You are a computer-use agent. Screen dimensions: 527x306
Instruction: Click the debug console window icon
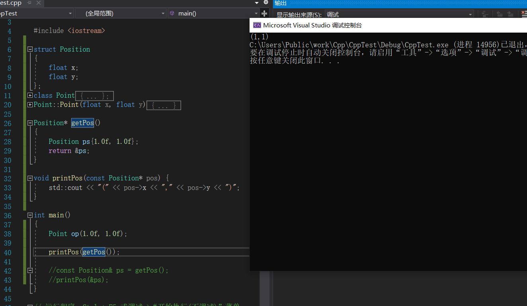pyautogui.click(x=257, y=25)
